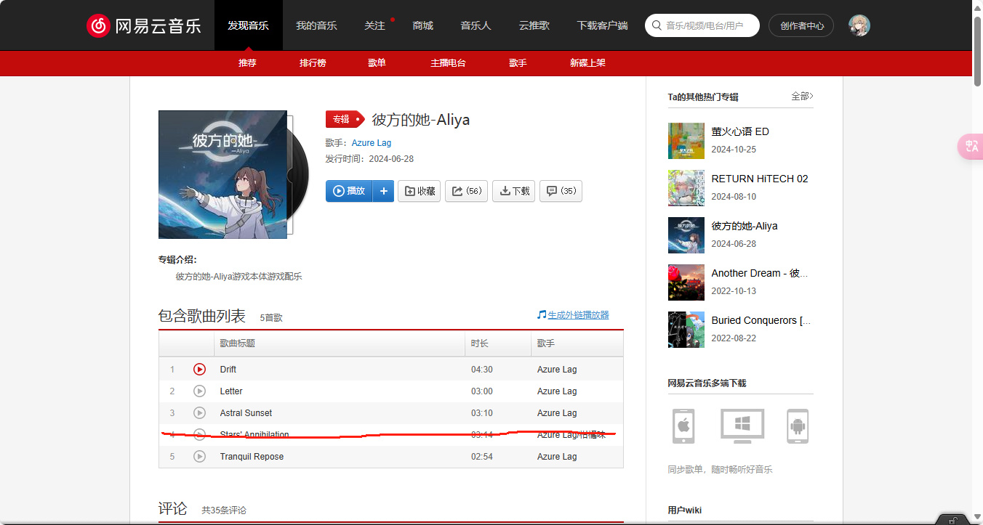
Task: Click the song title Astral Sunset
Action: pyautogui.click(x=246, y=413)
